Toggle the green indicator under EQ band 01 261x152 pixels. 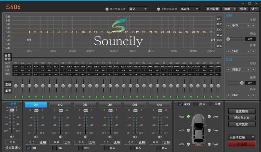pyautogui.click(x=16, y=97)
